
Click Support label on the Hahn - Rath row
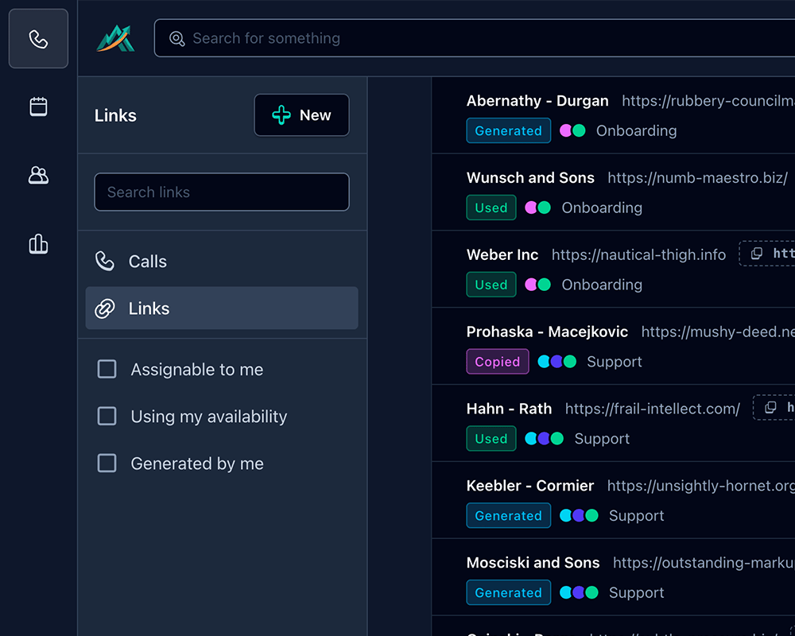[x=602, y=439]
